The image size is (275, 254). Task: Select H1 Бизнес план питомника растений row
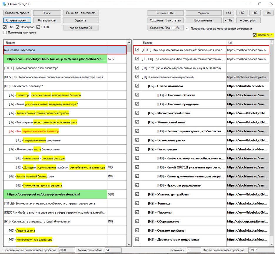point(201,77)
